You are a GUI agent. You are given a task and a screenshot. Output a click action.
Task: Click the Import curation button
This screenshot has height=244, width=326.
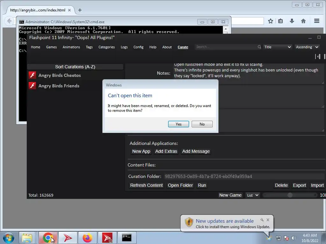[x=317, y=185]
